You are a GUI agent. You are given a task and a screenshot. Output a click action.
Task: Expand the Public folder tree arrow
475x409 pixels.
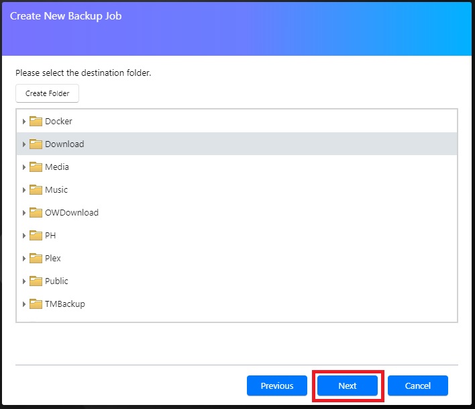(x=24, y=281)
